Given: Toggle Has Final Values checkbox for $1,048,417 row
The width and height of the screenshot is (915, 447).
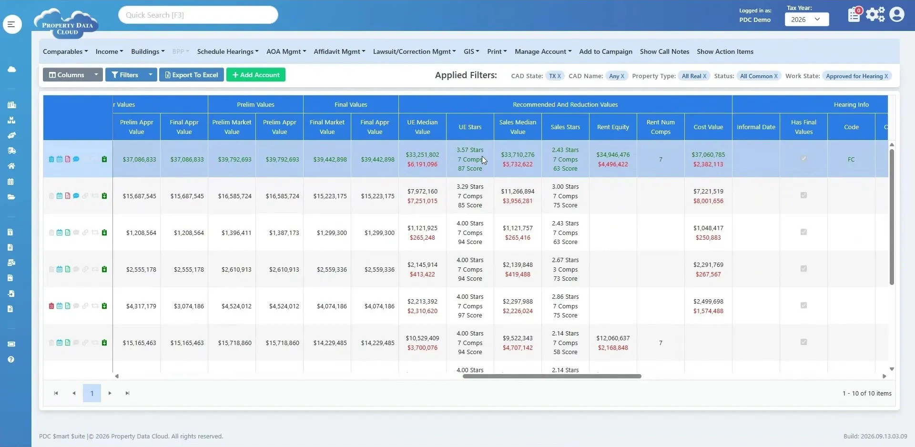Looking at the screenshot, I should 803,232.
